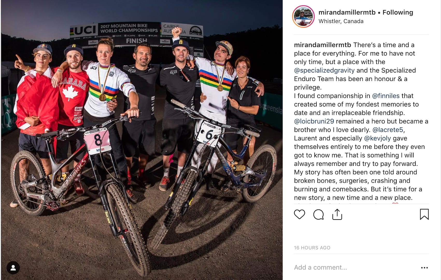
Task: Click the caption text area
Action: 361,121
